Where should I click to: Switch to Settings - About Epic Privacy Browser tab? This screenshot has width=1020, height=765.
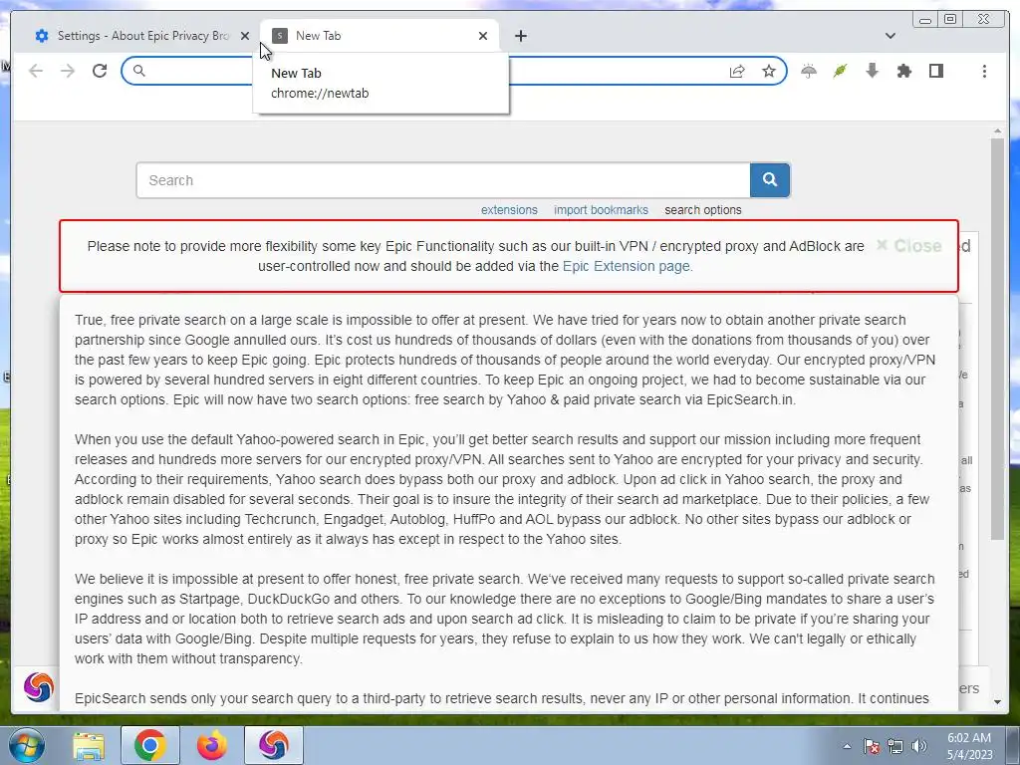pyautogui.click(x=141, y=36)
